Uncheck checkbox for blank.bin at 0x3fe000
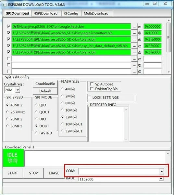Screen dimensions: 174x195 [8, 52]
